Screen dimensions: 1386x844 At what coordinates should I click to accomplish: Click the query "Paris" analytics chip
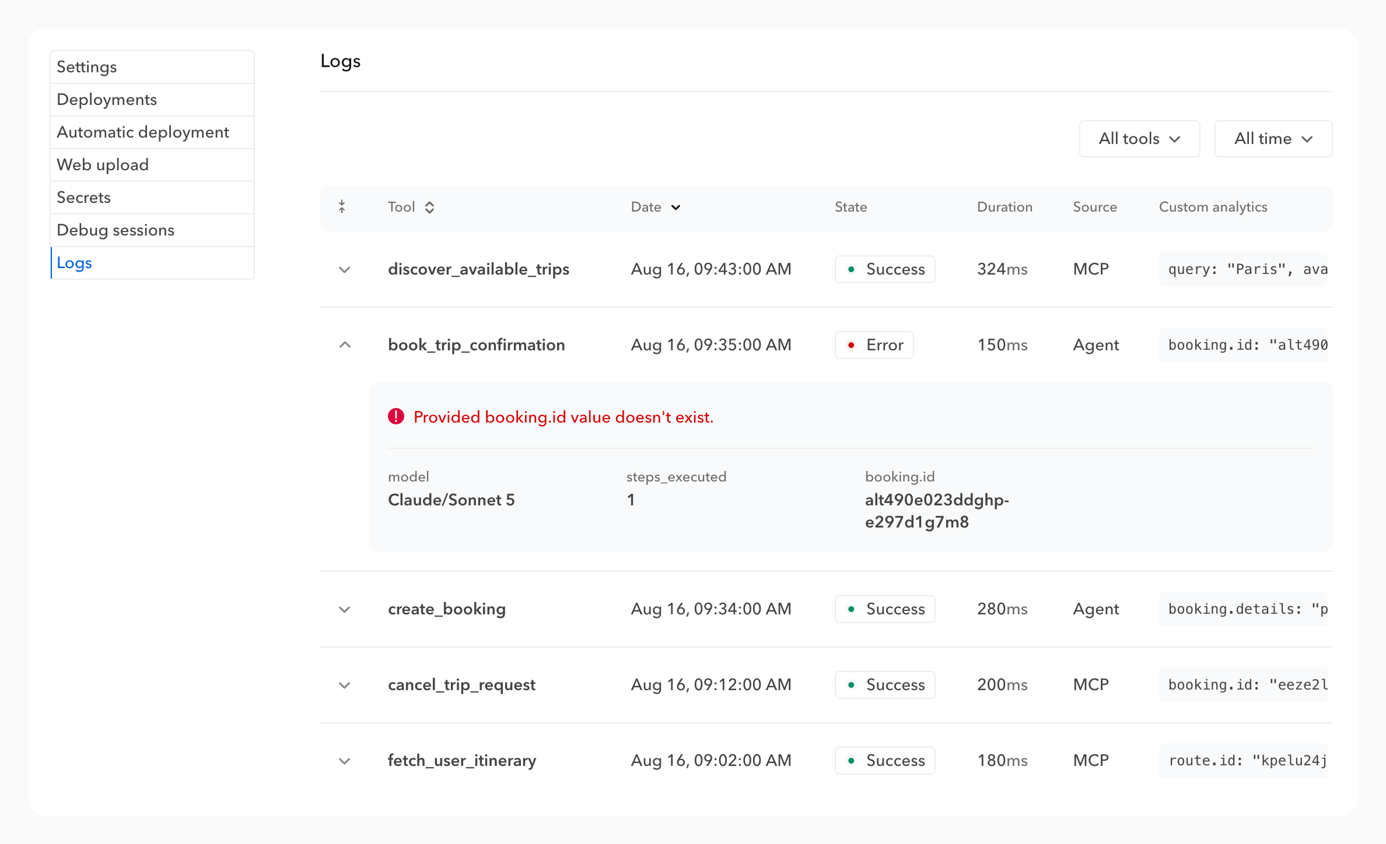pos(1243,269)
